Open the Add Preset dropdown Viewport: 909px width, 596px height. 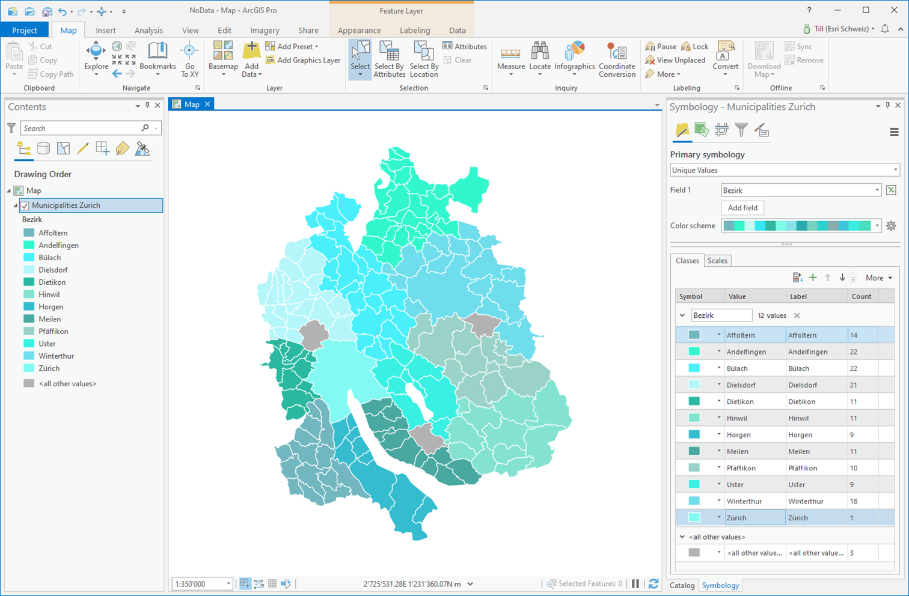[292, 46]
